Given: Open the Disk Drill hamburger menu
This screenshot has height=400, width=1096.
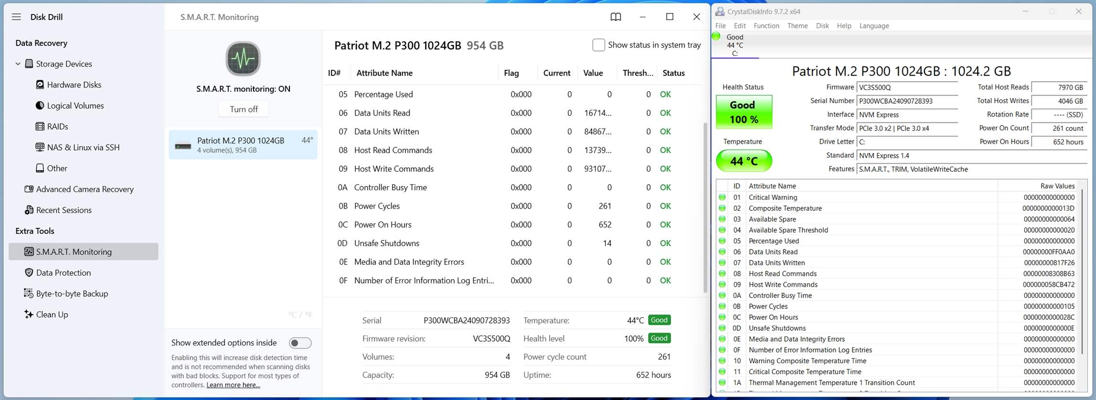Looking at the screenshot, I should tap(16, 17).
